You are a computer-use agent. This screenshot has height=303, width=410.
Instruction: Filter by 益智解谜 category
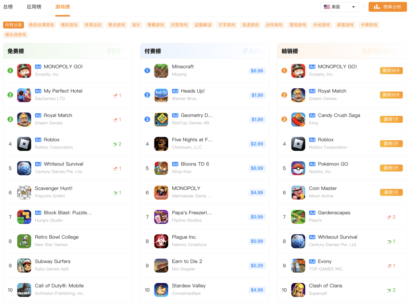pos(203,25)
